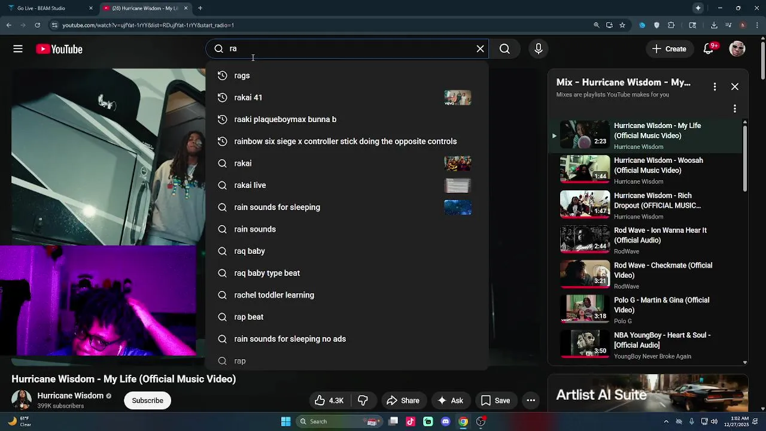Open the Ask AI button
This screenshot has height=431, width=766.
(x=450, y=400)
